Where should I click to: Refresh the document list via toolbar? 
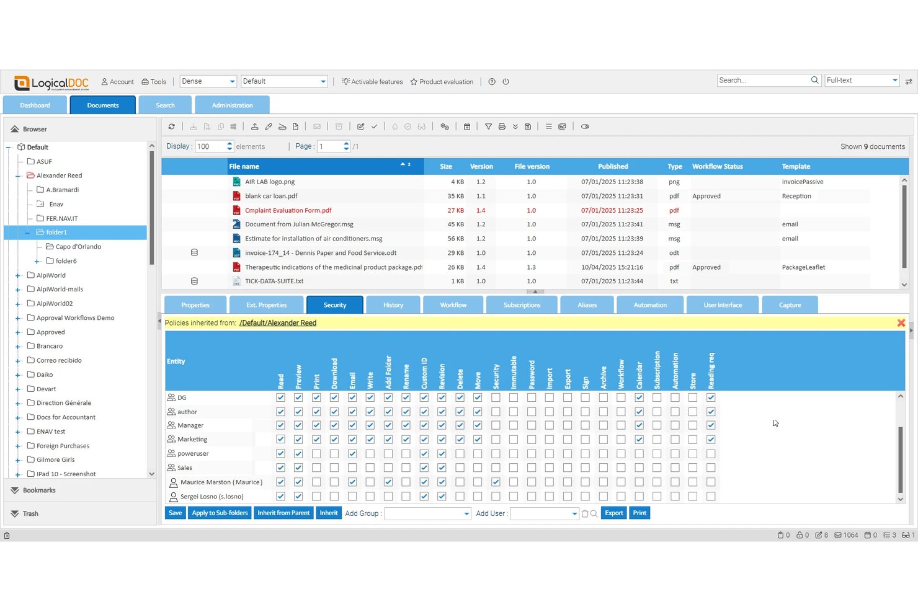tap(172, 126)
